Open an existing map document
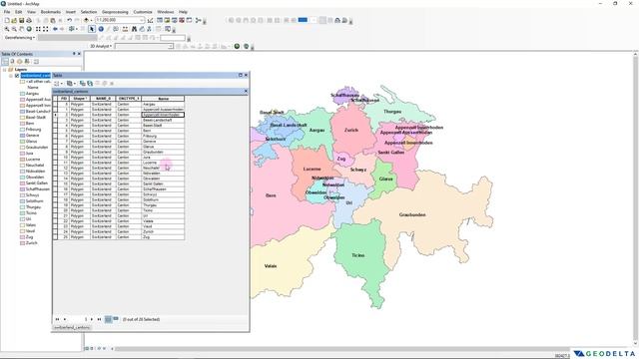Viewport: 639px width, 359px height. 14,20
